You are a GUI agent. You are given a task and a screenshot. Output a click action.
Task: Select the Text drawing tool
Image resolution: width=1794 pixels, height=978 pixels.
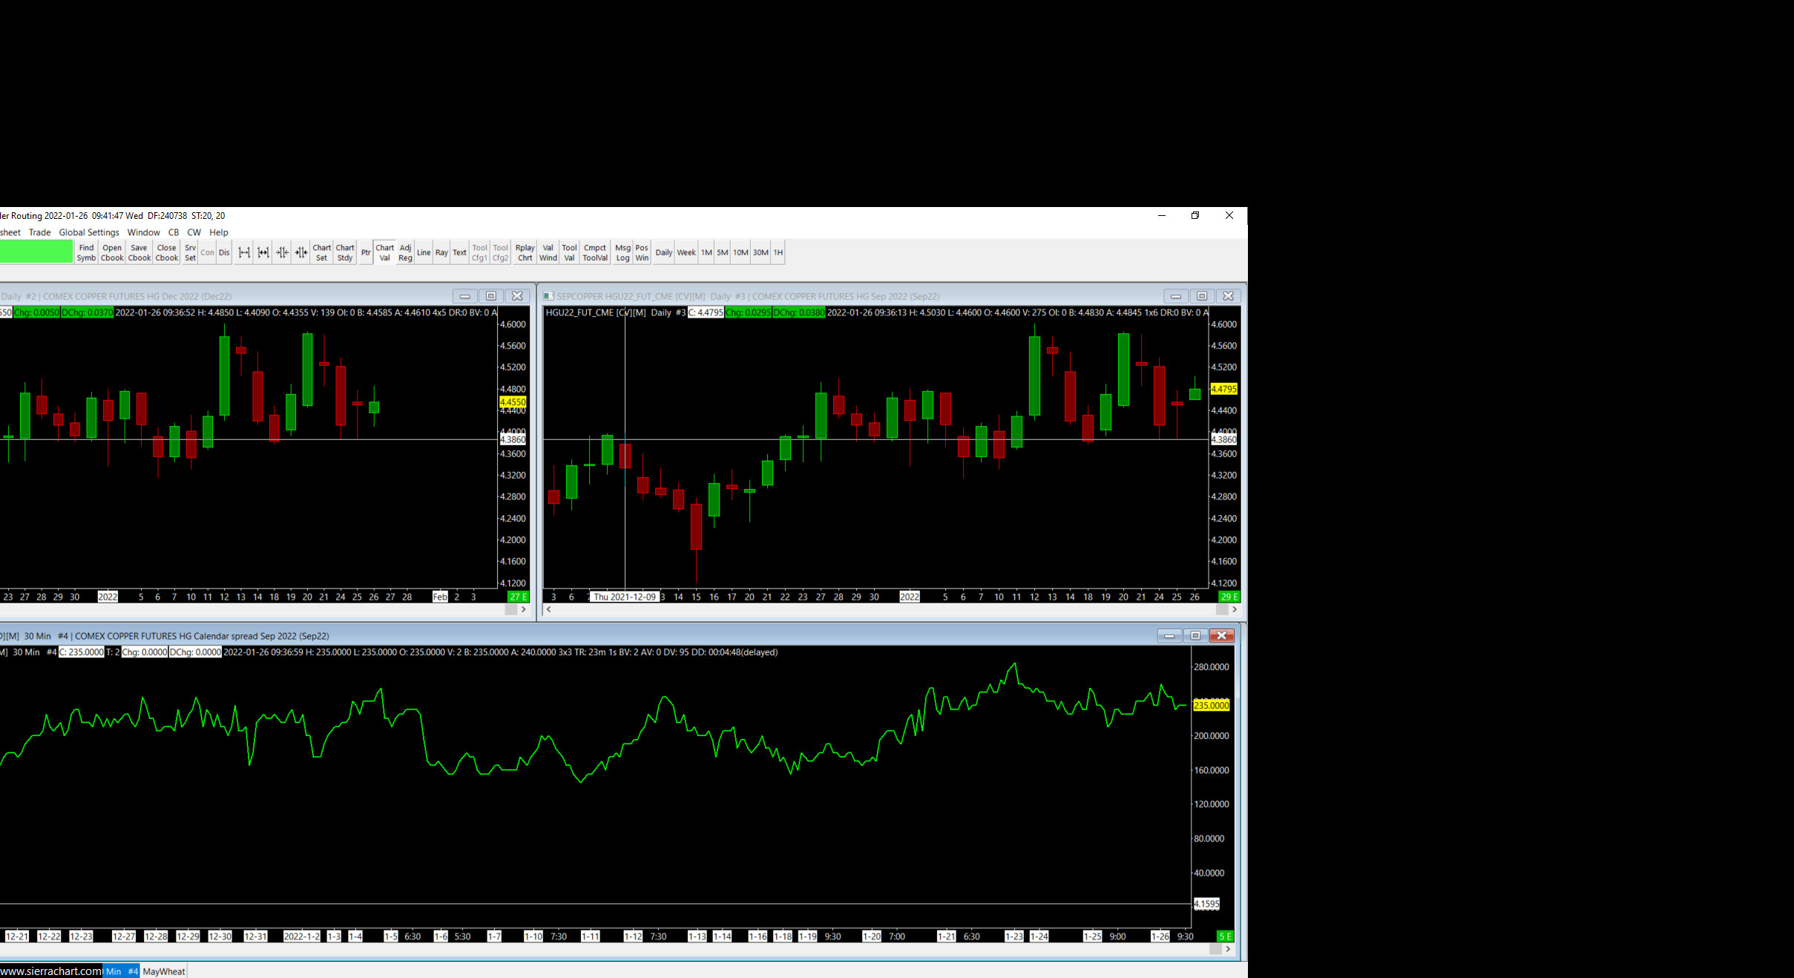coord(460,253)
